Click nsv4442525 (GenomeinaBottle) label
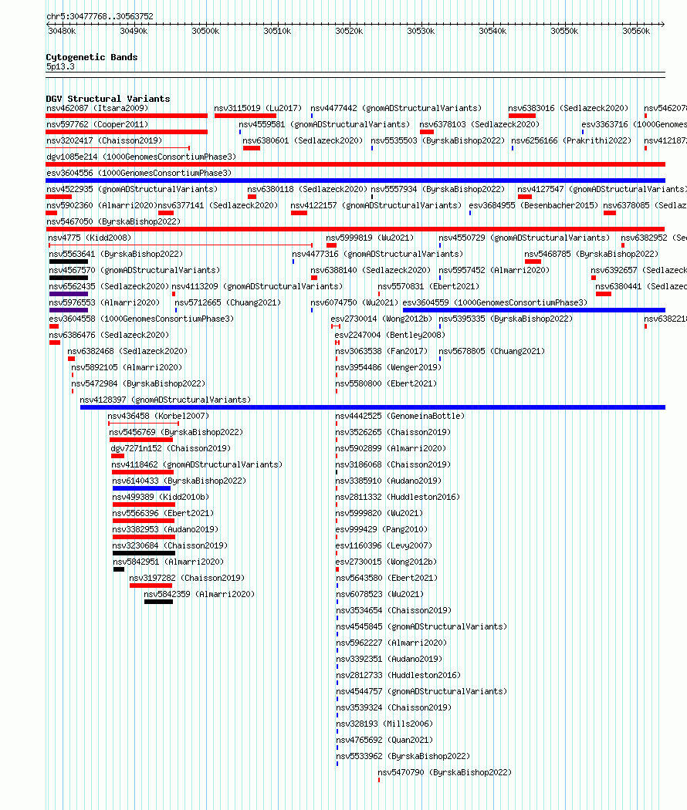 tap(400, 416)
